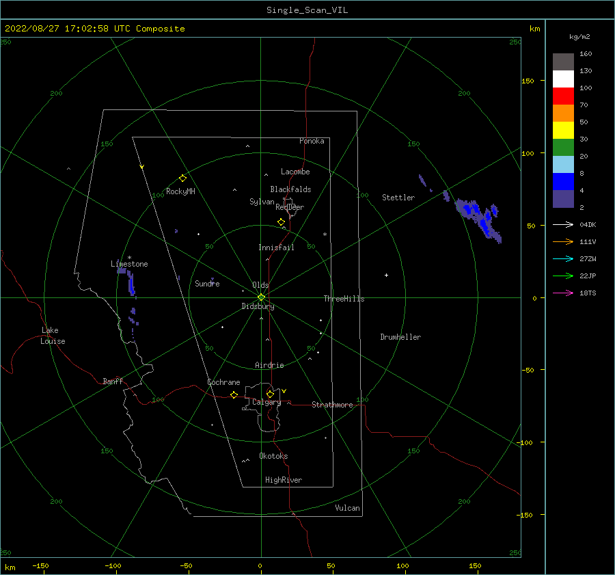This screenshot has height=575, width=615.
Task: Click the yellow diamond marker at RedDeer
Action: pos(282,222)
